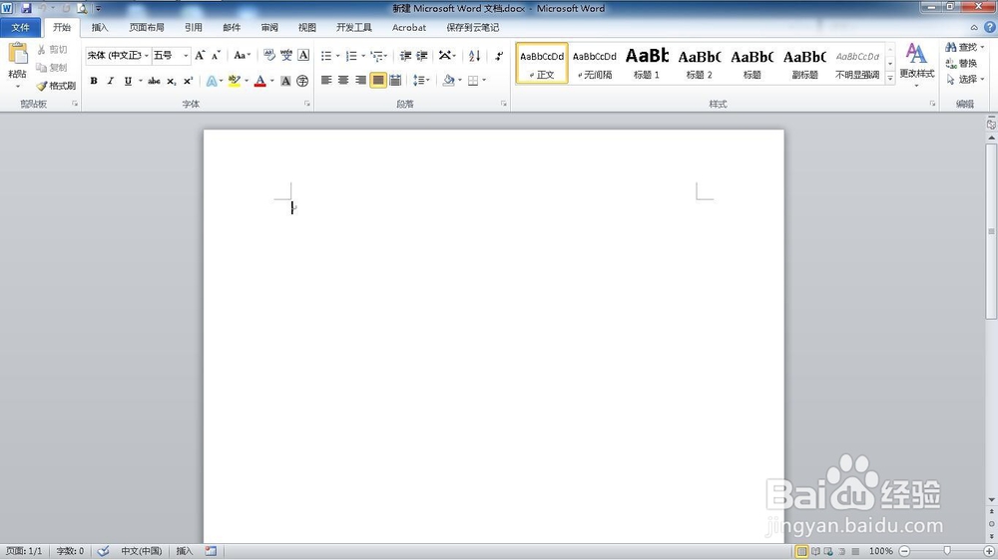Switch to the Acrobat tab
This screenshot has width=998, height=560.
point(409,27)
